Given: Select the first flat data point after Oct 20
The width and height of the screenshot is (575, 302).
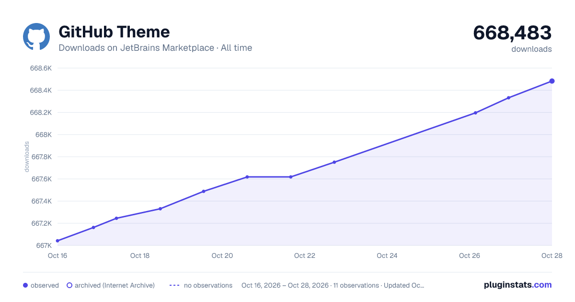Looking at the screenshot, I should pos(247,177).
